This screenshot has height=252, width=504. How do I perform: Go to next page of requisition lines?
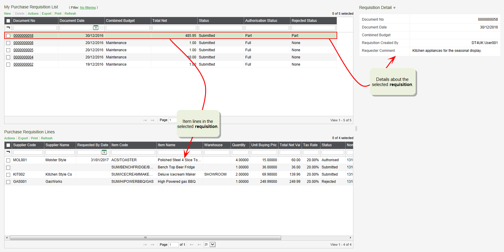click(192, 245)
